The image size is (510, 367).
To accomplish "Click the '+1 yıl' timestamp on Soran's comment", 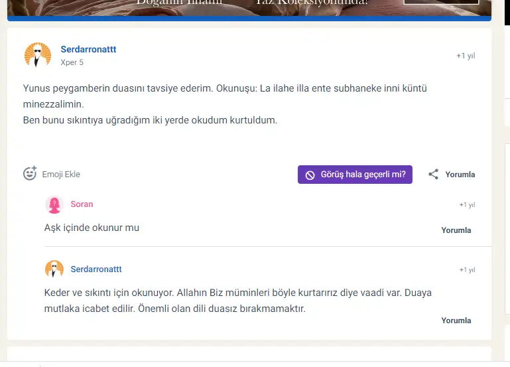I will [467, 205].
